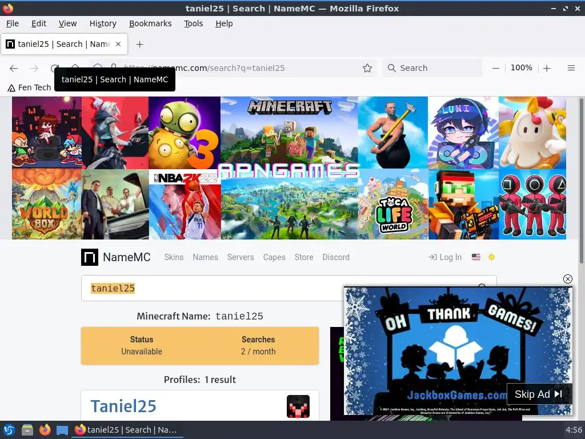Click the Squid Game guards tile
This screenshot has height=439, width=585.
click(532, 205)
